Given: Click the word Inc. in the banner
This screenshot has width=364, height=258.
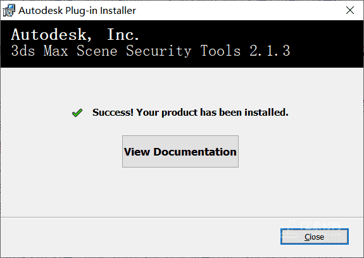Looking at the screenshot, I should 123,35.
